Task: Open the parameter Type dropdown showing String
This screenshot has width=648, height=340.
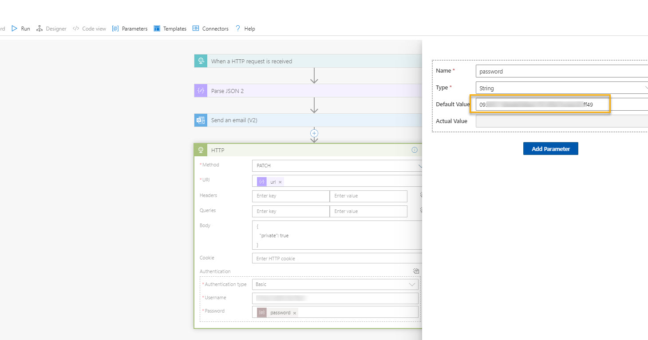Action: click(x=562, y=88)
